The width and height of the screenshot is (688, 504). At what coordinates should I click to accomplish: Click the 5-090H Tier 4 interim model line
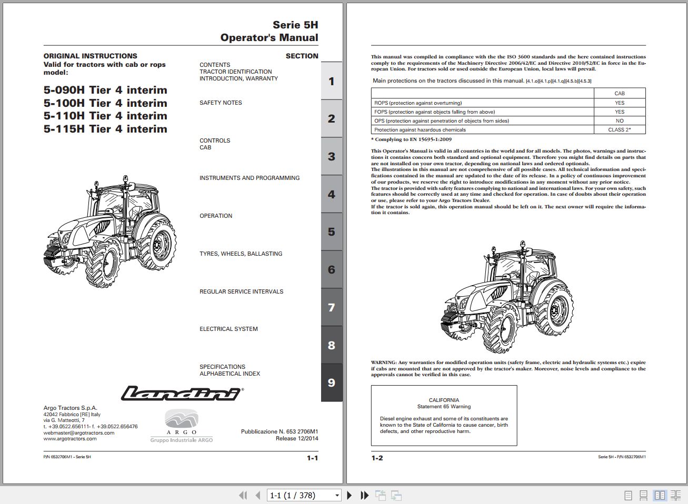click(x=105, y=90)
